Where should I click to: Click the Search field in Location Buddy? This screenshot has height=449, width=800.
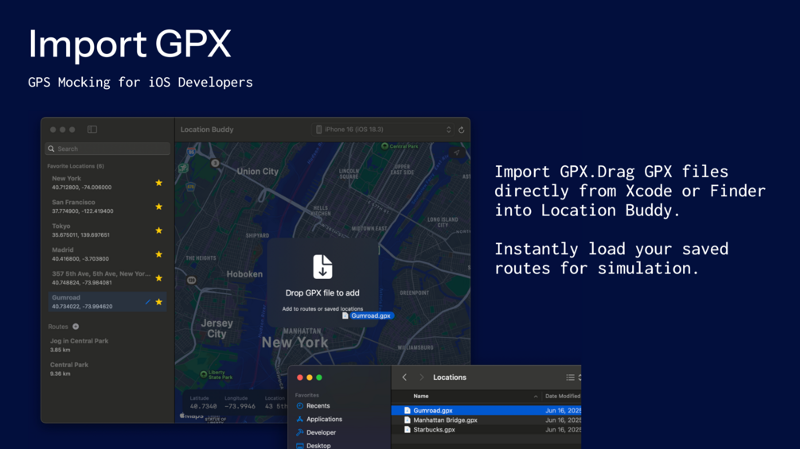coord(107,149)
